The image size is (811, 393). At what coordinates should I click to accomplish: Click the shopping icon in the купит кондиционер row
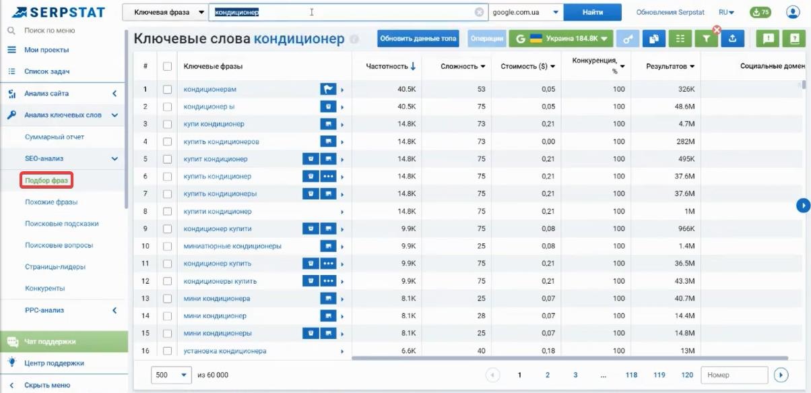tap(311, 159)
